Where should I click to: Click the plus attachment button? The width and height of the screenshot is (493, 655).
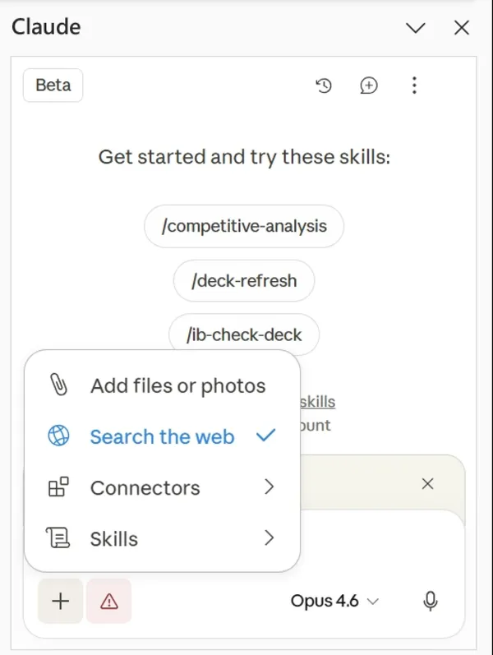click(60, 602)
